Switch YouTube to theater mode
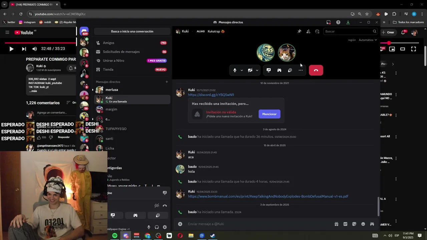The image size is (427, 240). [x=403, y=49]
